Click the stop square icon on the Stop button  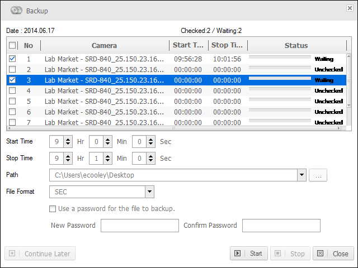pos(277,253)
